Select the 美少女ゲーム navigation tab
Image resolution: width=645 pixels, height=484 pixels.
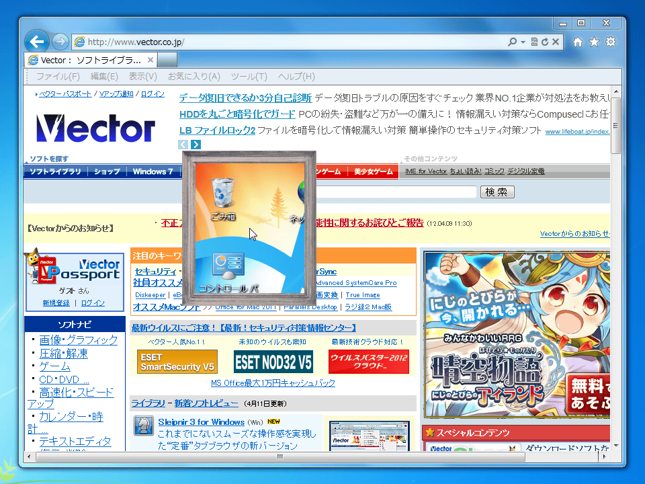pos(374,171)
